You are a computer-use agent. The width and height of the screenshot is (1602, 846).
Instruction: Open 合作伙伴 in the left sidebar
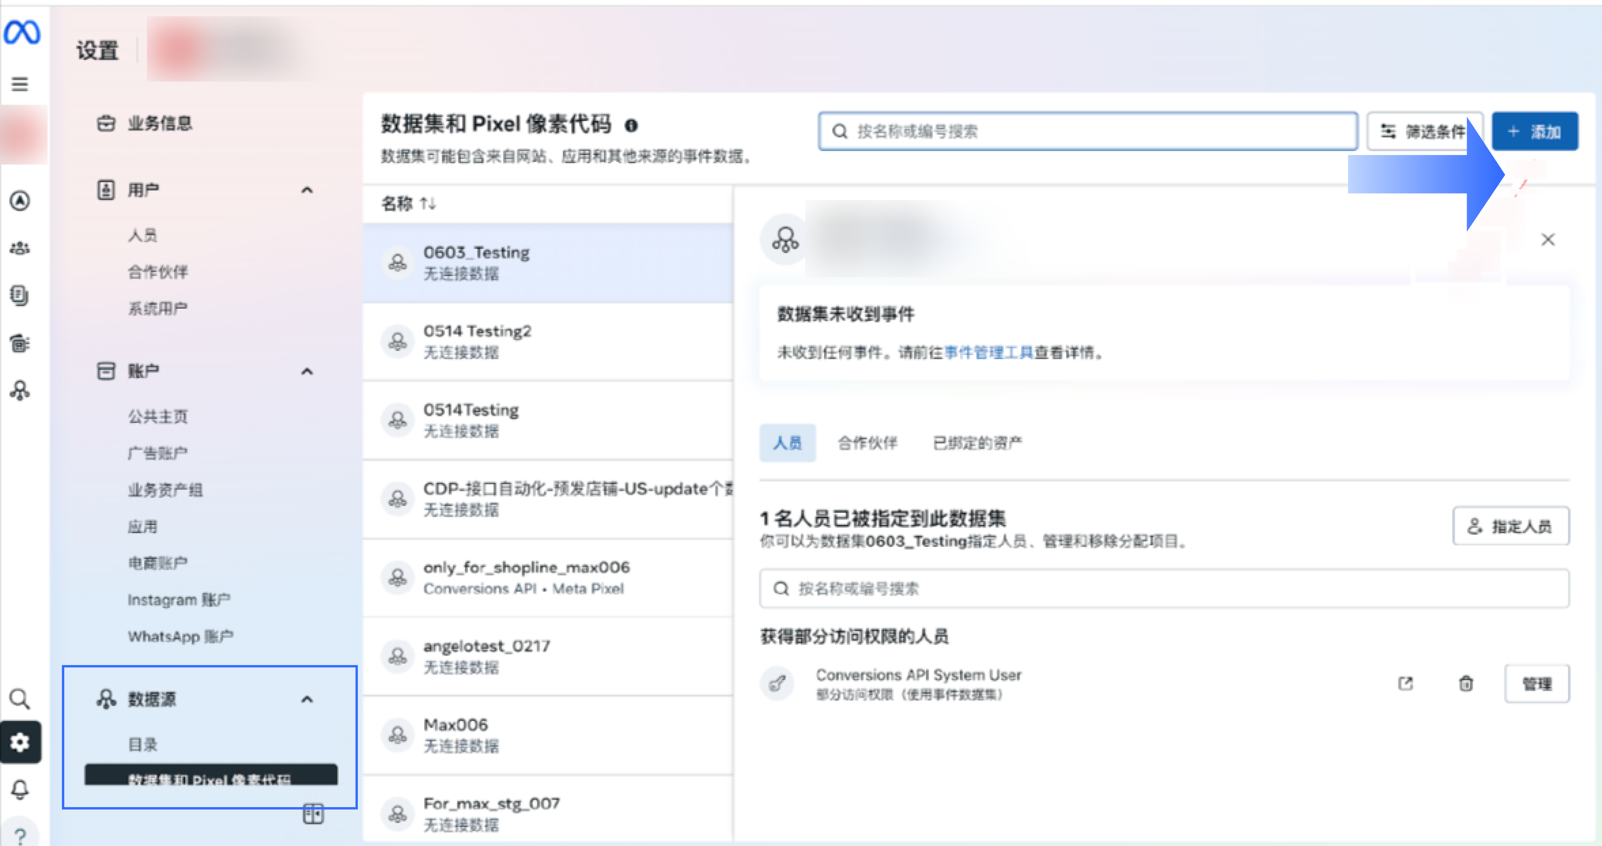tap(158, 271)
